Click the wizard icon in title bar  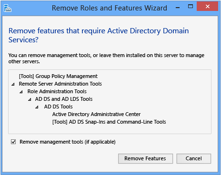click(x=8, y=8)
